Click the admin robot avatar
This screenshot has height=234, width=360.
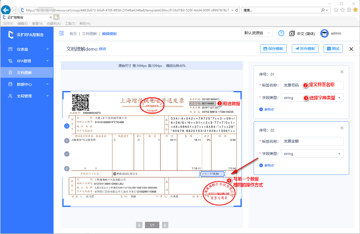(324, 33)
